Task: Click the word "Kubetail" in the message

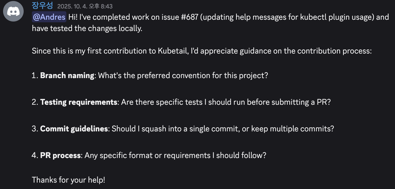Action: click(x=173, y=51)
